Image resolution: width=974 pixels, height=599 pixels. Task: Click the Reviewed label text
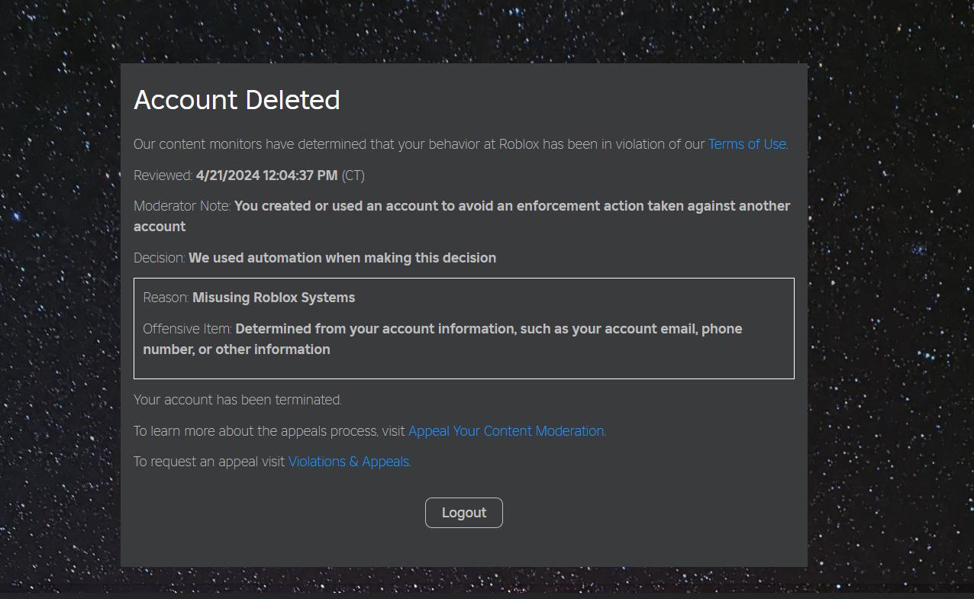point(163,176)
